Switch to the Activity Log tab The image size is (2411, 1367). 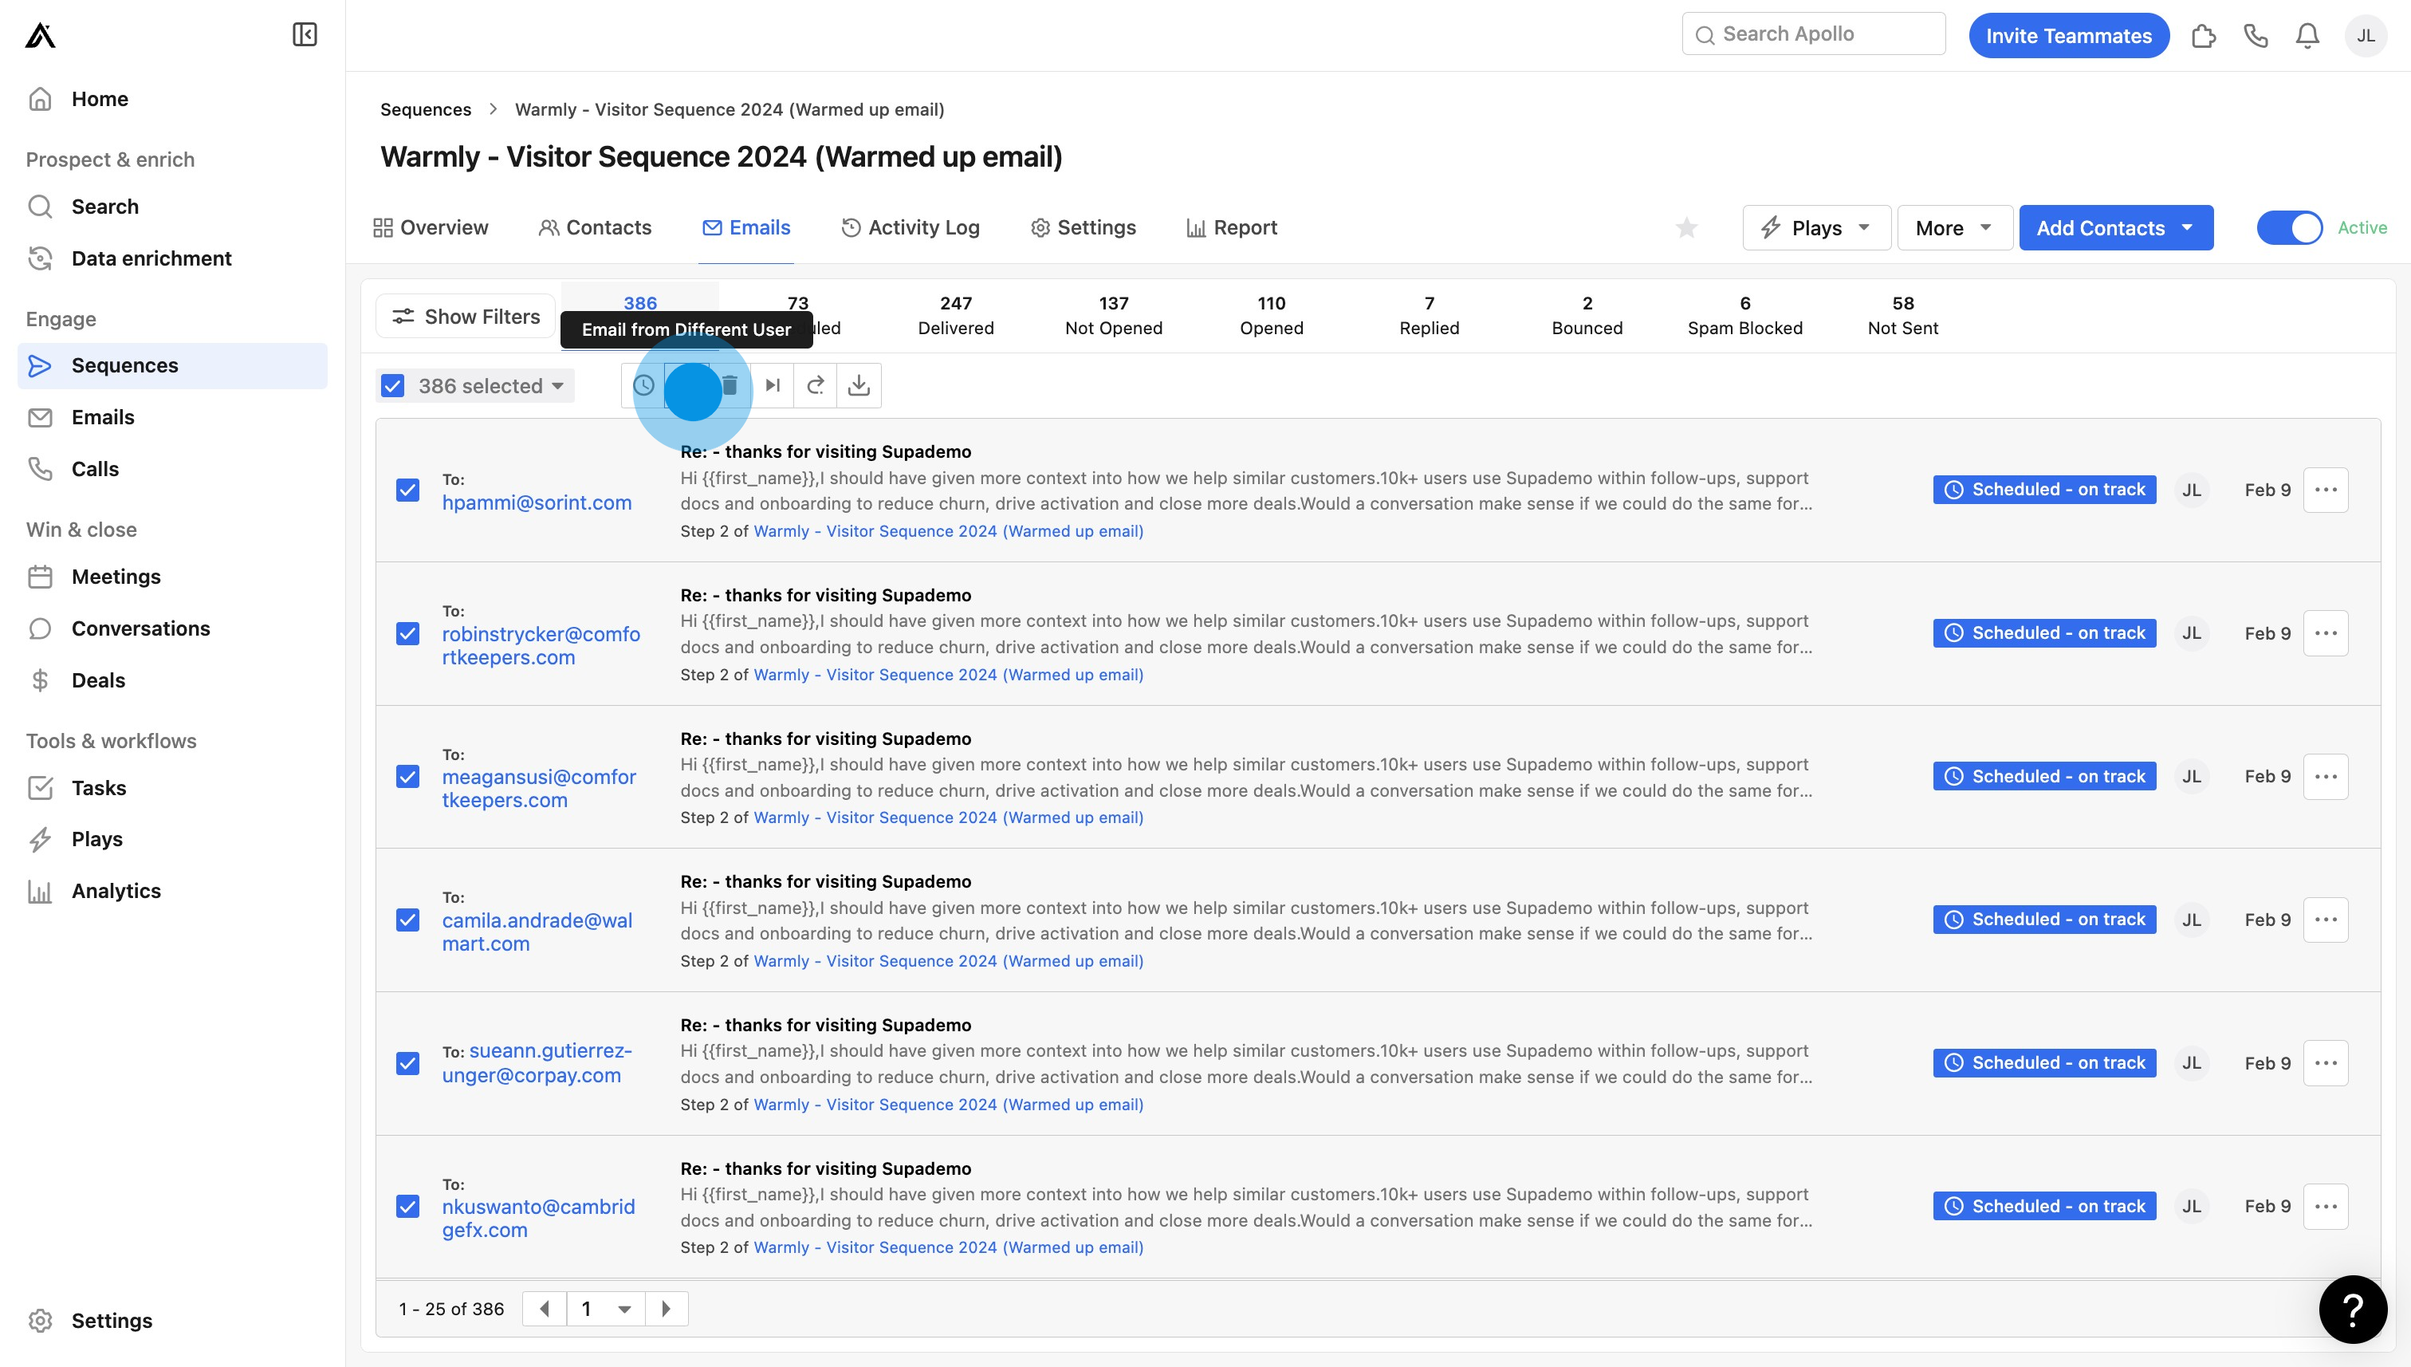point(911,228)
